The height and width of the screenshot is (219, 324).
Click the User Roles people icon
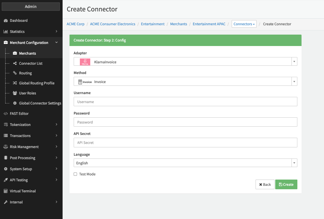(x=15, y=93)
